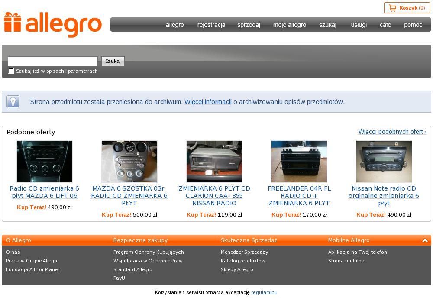Open Praca w Grupie Allegro link
433x301 pixels.
[32, 261]
